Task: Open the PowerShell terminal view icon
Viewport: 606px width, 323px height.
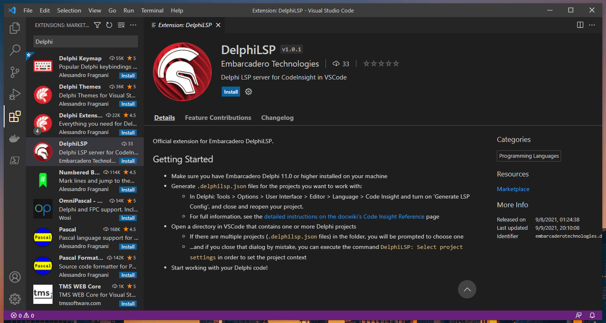Action: [15, 160]
